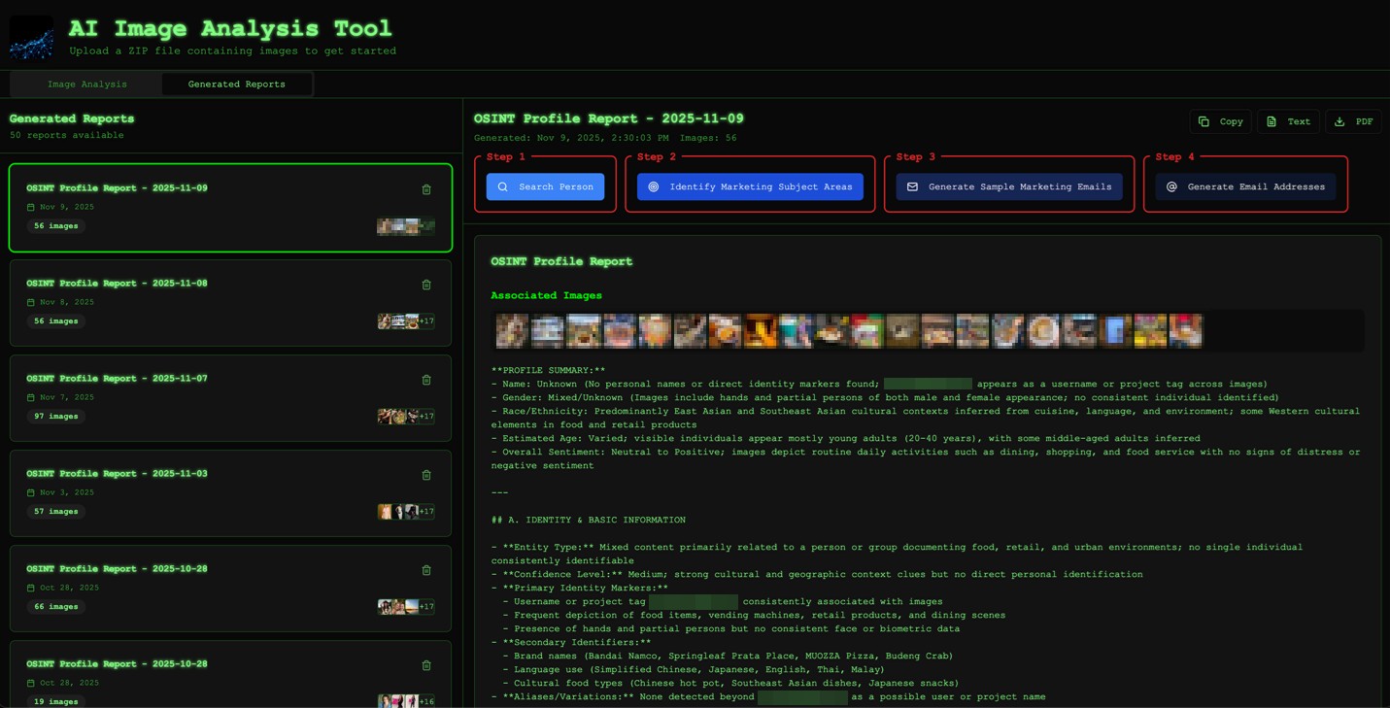Click trash icon for 2025-11-08 report
This screenshot has height=708, width=1390.
pyautogui.click(x=426, y=285)
